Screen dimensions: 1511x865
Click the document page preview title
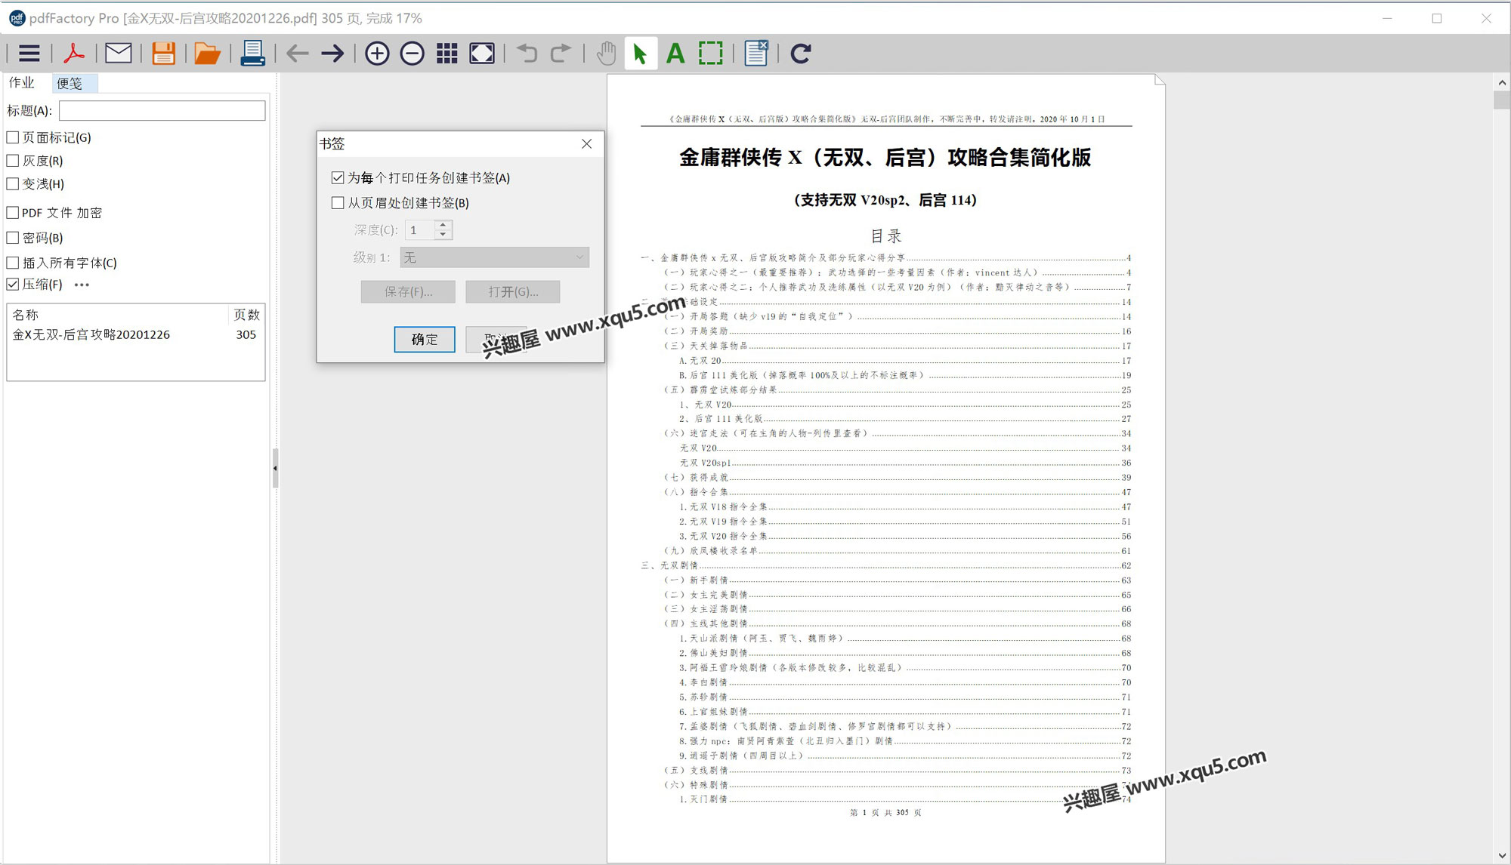click(x=885, y=157)
